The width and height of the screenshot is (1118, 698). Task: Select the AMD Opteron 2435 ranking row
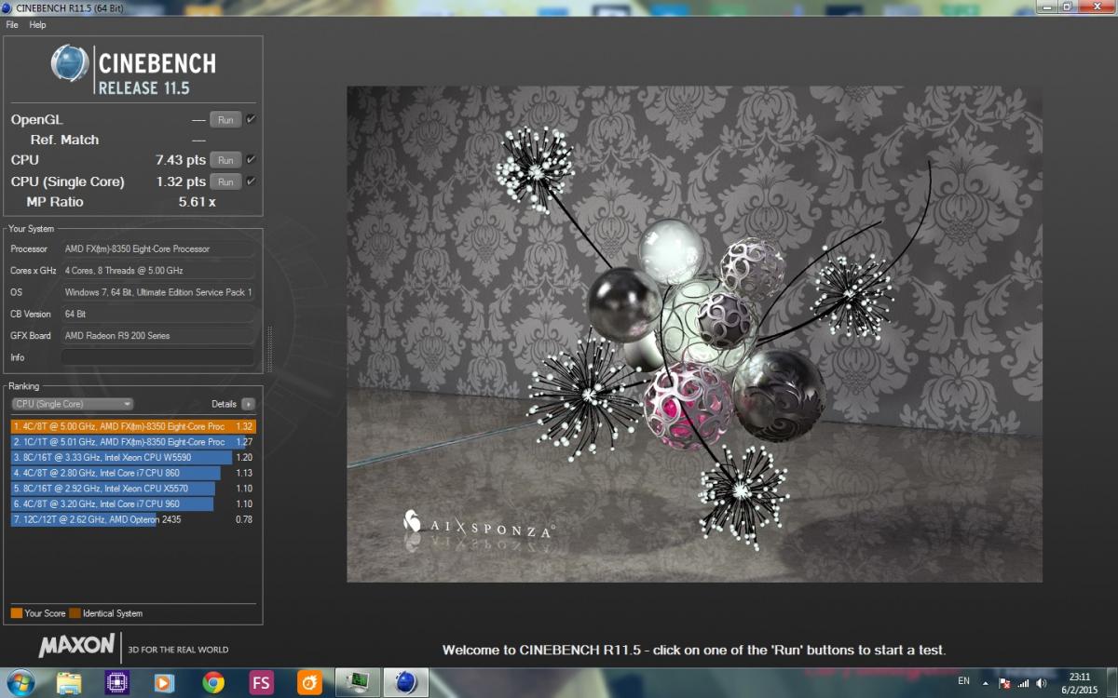pos(132,519)
